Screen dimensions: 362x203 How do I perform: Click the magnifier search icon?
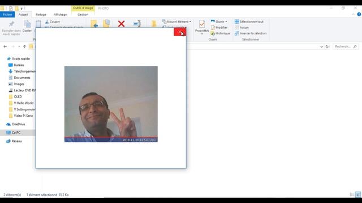coord(355,47)
